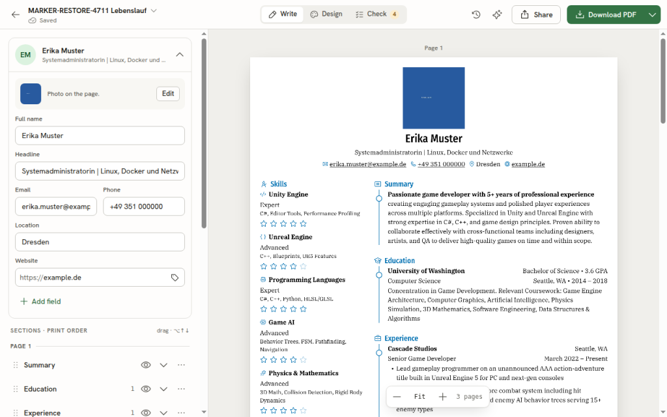Open more options for Experience section
667x417 pixels.
click(x=181, y=412)
